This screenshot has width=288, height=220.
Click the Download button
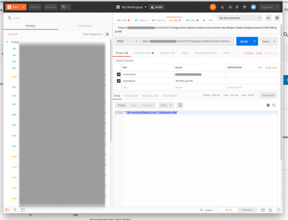coord(268,95)
